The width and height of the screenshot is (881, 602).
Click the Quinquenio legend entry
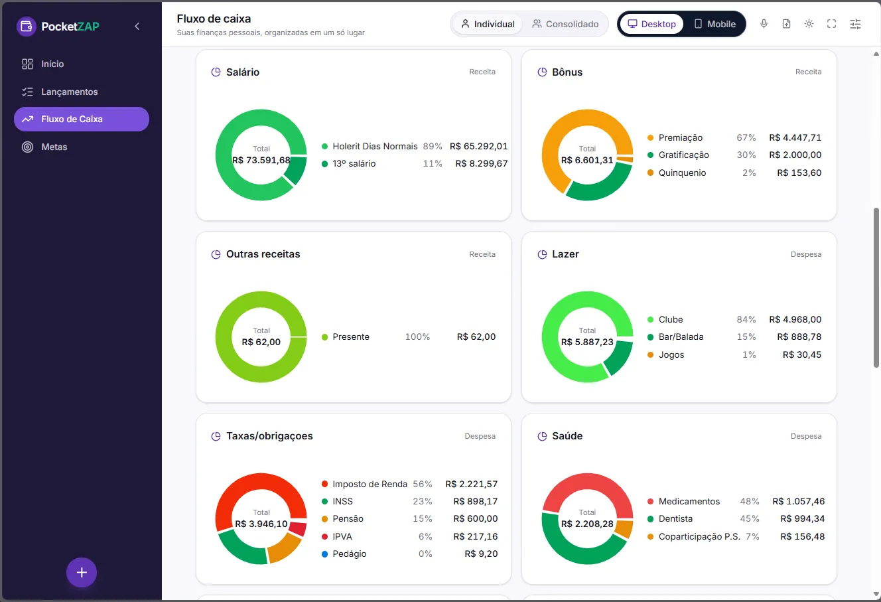click(734, 173)
